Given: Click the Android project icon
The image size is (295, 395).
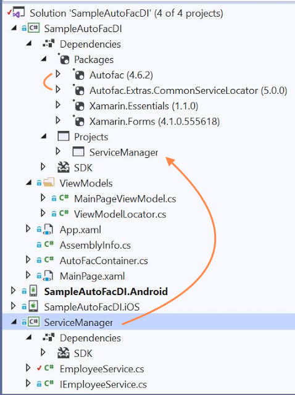Looking at the screenshot, I should (x=33, y=291).
